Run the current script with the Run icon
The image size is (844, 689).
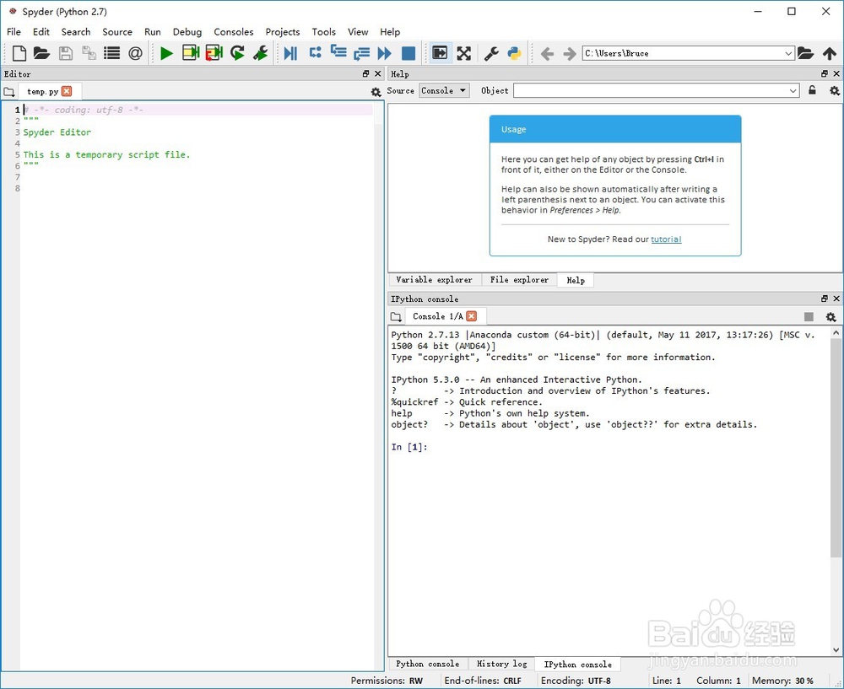[x=165, y=53]
